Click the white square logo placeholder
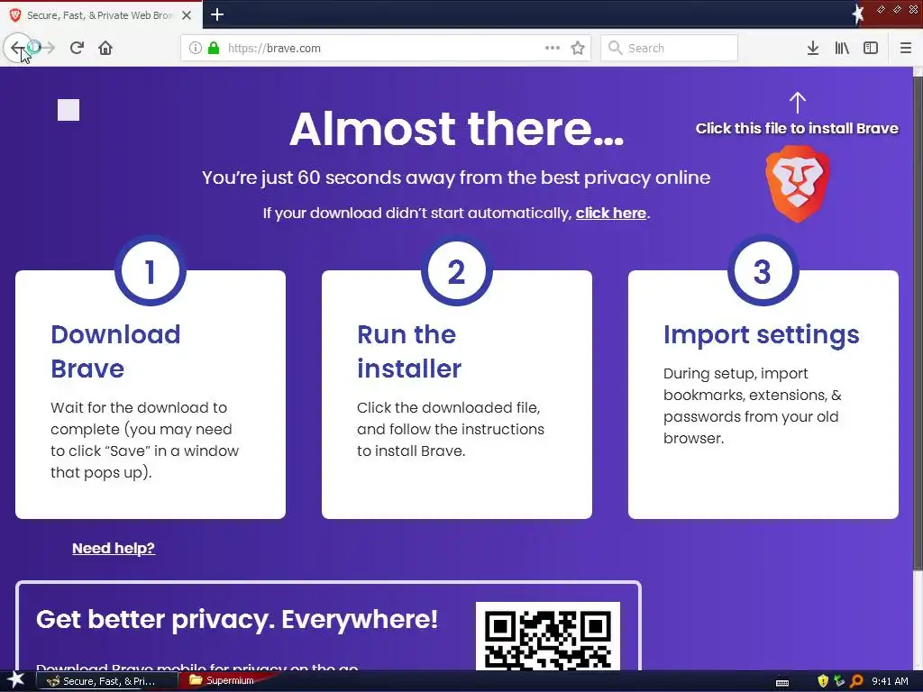Image resolution: width=923 pixels, height=692 pixels. click(x=69, y=110)
